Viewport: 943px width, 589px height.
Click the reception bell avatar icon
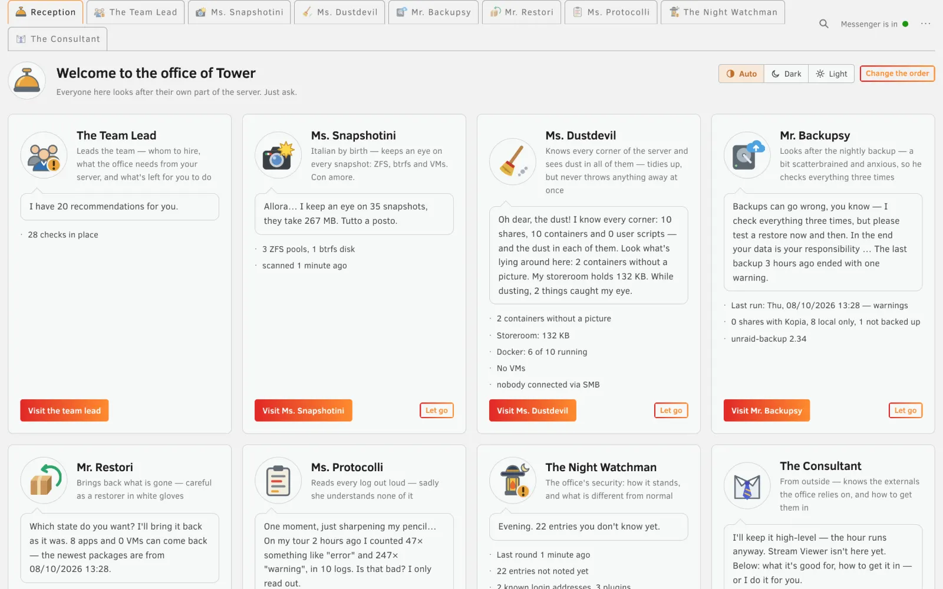pyautogui.click(x=27, y=81)
